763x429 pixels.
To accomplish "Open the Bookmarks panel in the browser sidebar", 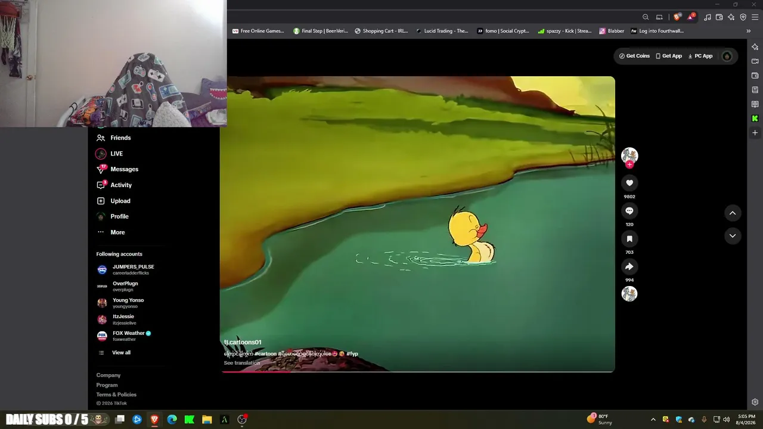I will click(x=755, y=90).
